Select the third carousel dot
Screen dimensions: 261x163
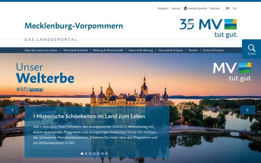[90, 154]
